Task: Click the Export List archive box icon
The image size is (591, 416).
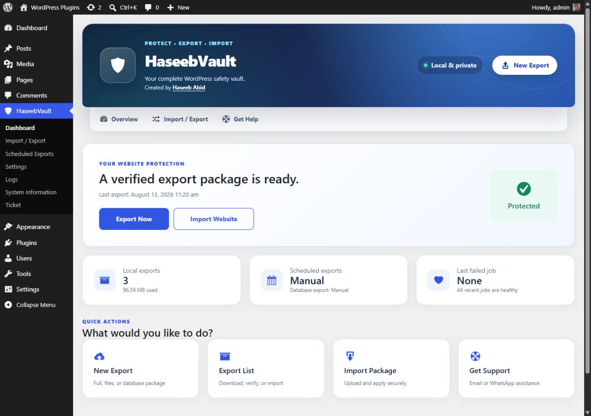Action: click(x=225, y=356)
